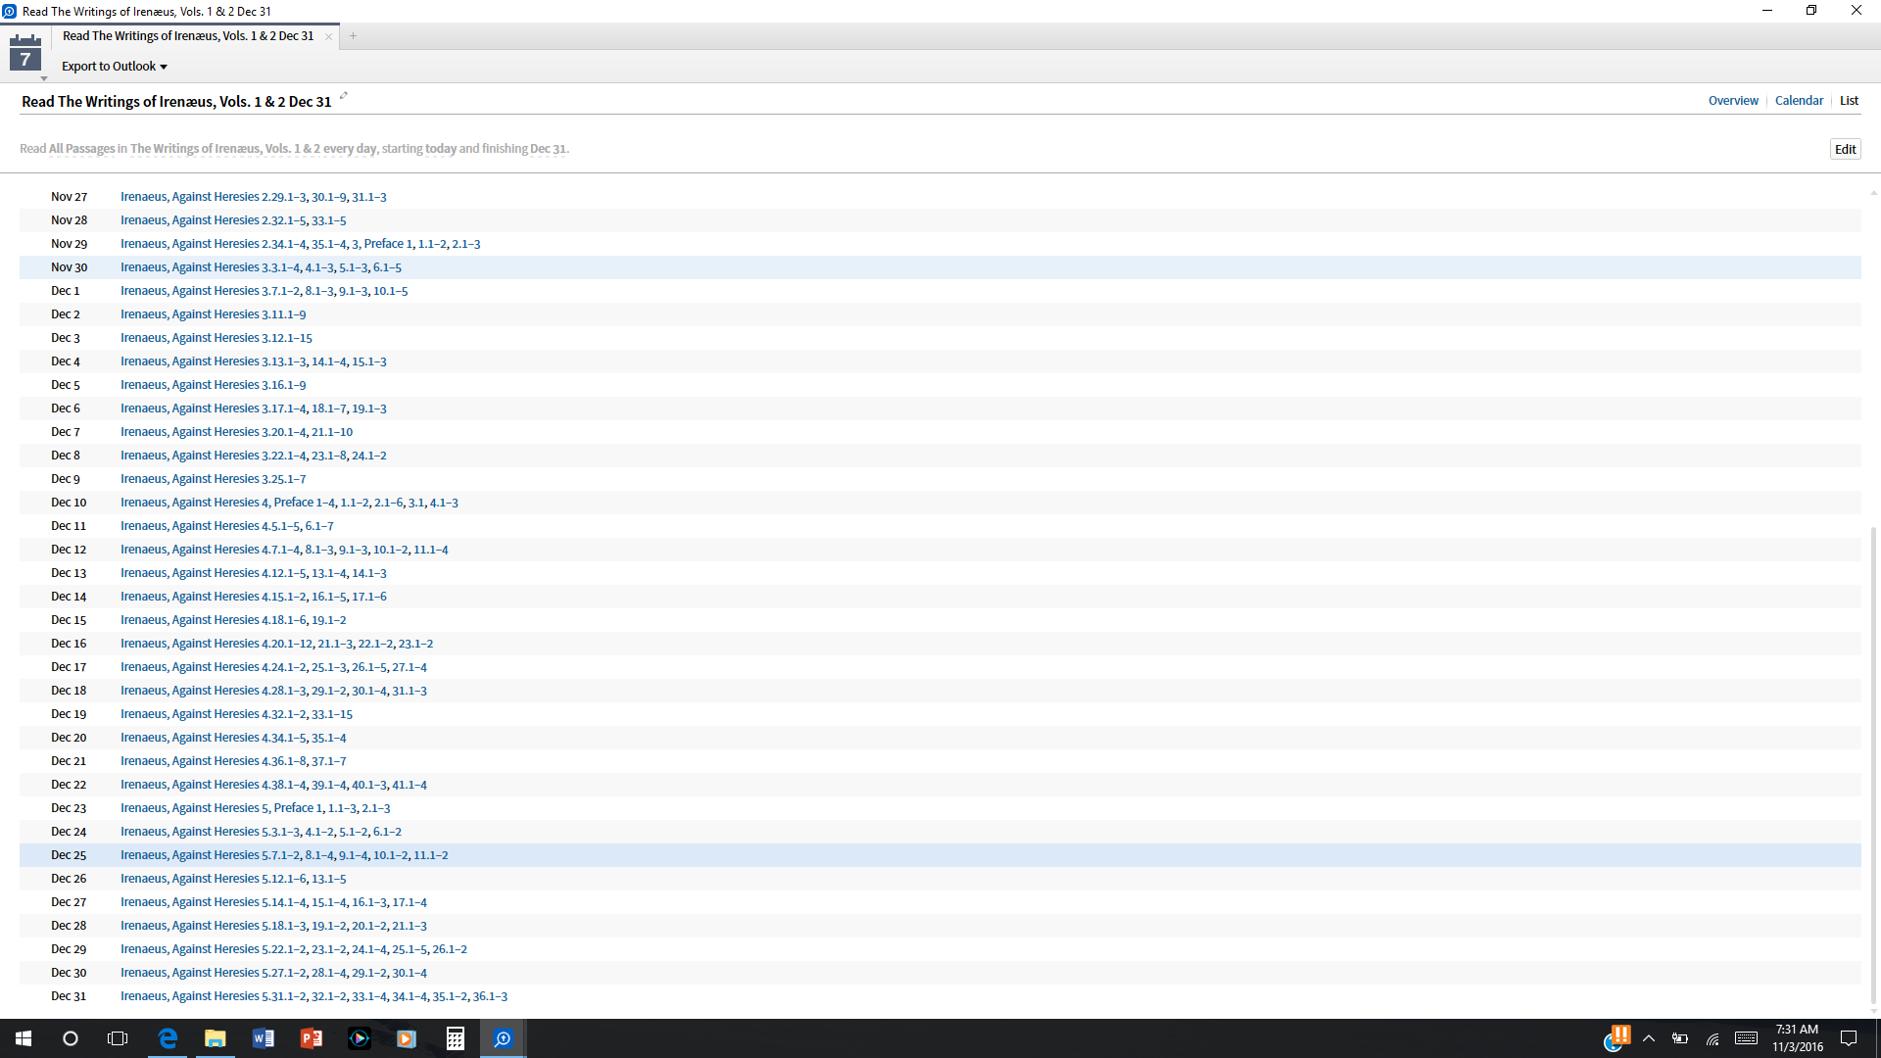Expand the panel menu arrow below calendar icon
Screen dimensions: 1881x1058
pyautogui.click(x=44, y=78)
